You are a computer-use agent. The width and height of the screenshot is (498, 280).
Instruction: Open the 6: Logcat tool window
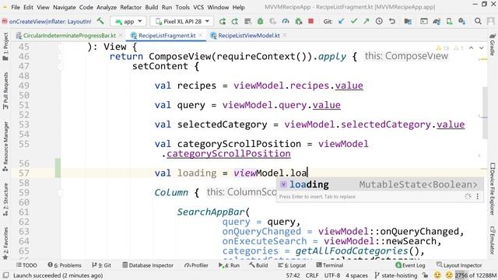click(x=292, y=265)
